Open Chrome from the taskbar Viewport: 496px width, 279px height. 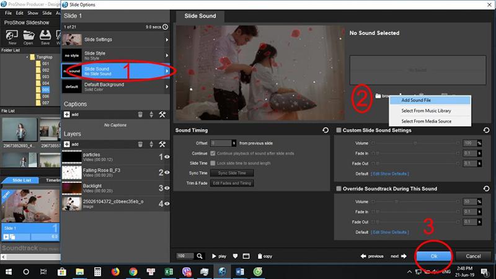(133, 272)
